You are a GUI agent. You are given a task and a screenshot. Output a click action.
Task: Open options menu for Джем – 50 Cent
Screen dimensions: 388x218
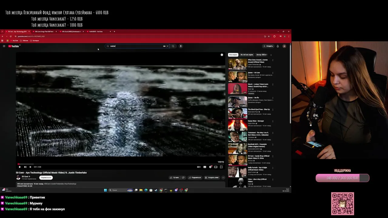pos(273,73)
